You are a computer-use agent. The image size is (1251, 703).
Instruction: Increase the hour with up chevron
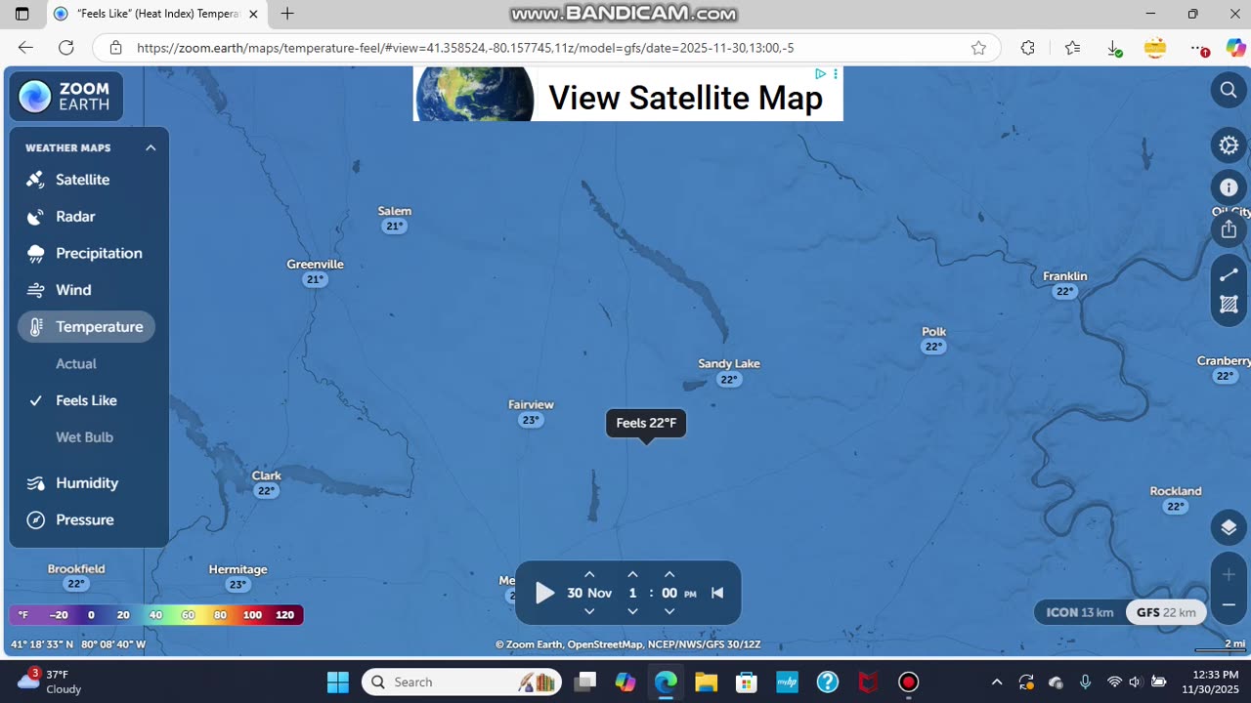(x=632, y=575)
